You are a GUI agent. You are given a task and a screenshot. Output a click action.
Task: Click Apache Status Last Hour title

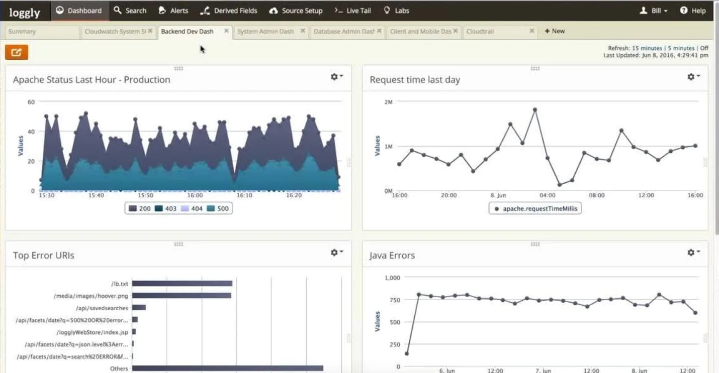point(92,79)
